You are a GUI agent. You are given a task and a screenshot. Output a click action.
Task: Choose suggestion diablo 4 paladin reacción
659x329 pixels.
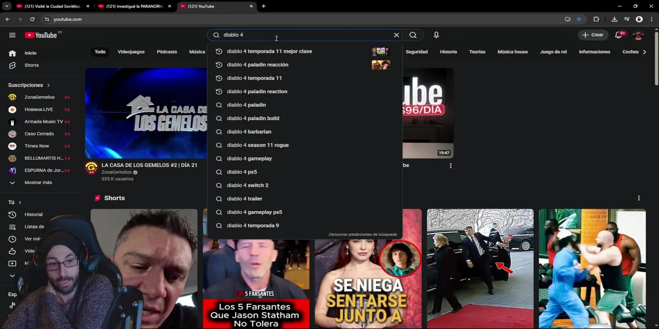tap(305, 65)
